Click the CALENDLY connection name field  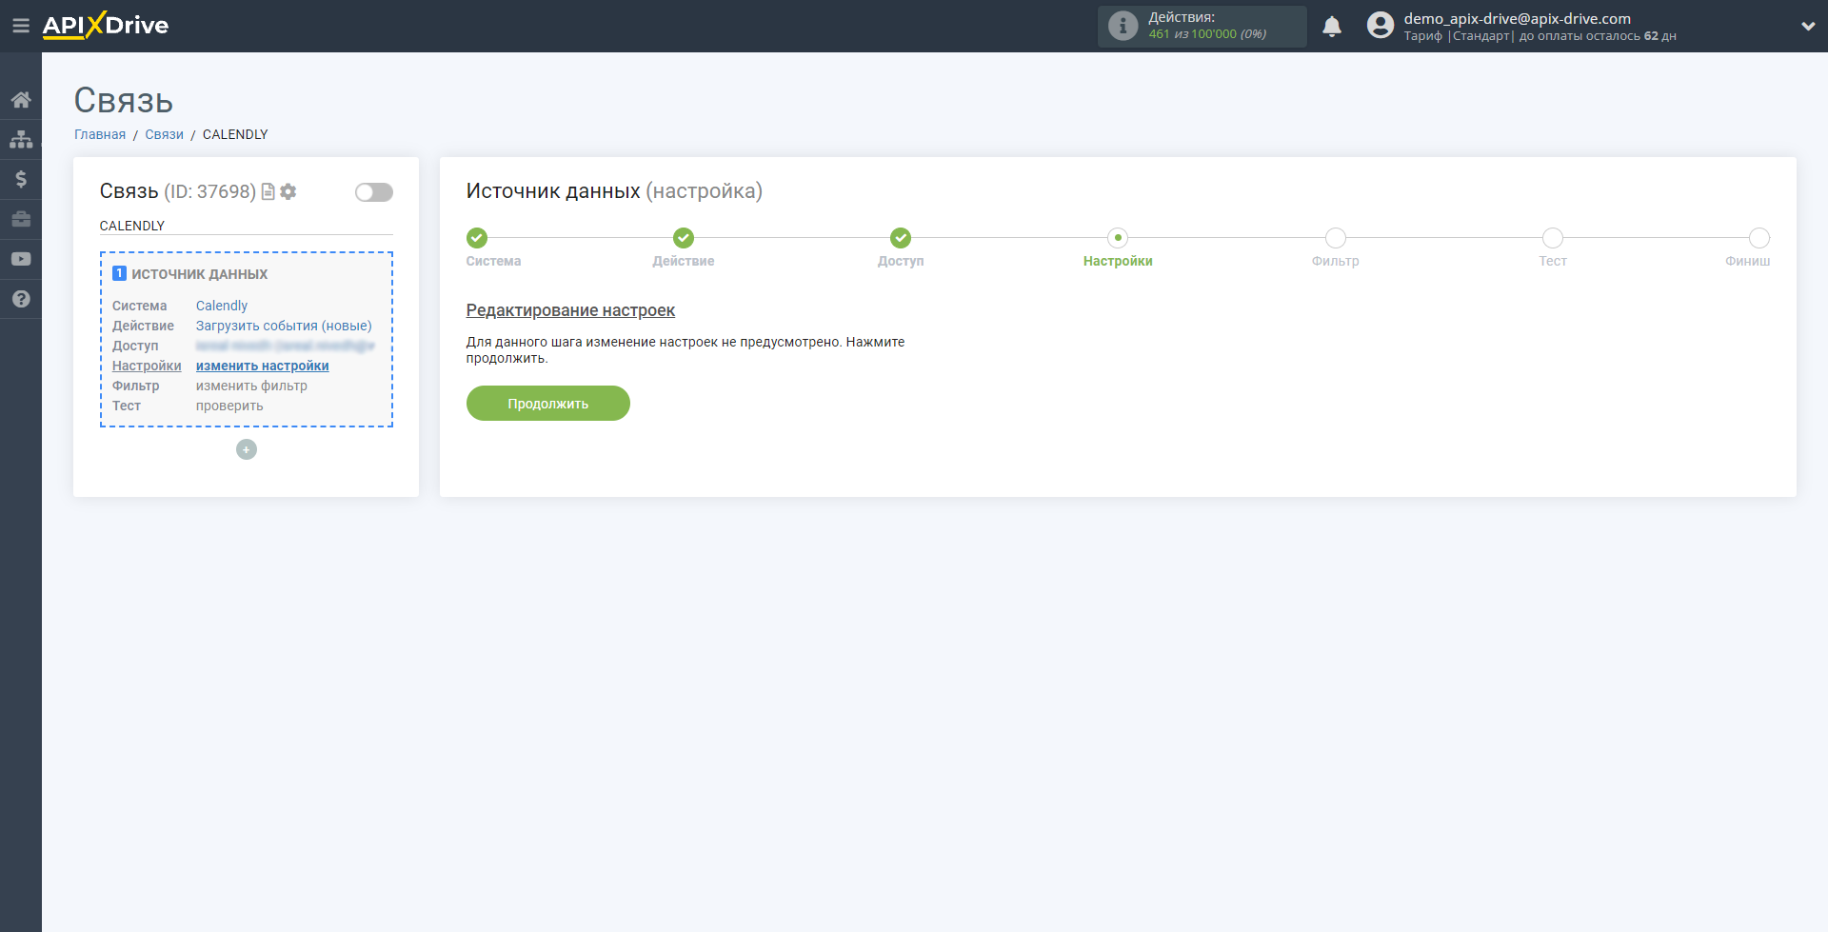[x=247, y=226]
